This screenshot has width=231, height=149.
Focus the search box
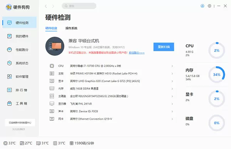[x=79, y=6]
